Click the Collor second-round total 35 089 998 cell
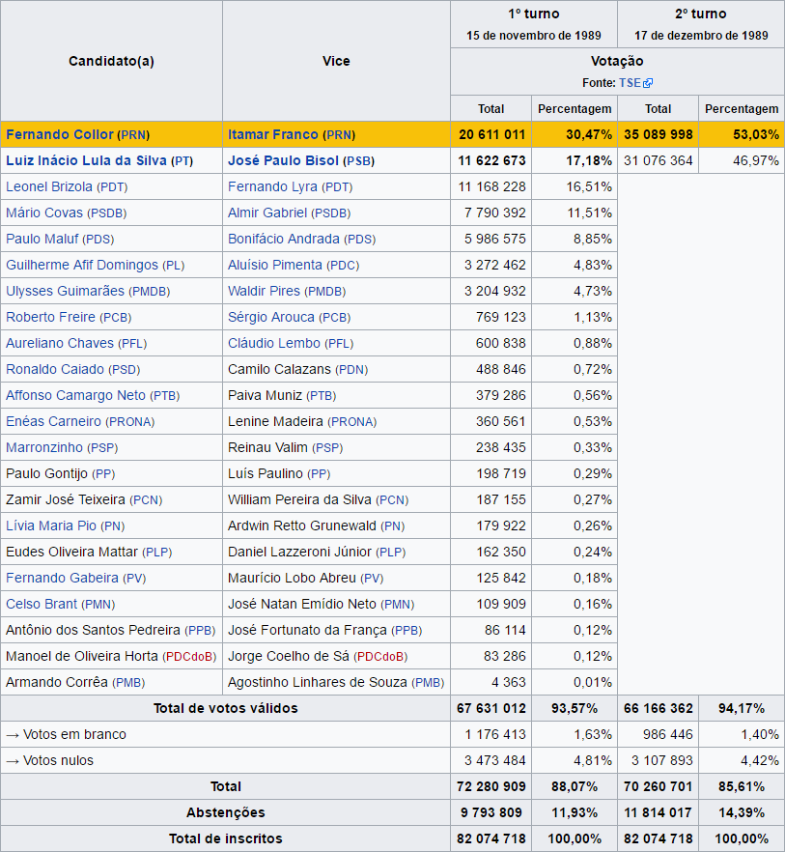785x852 pixels. (658, 134)
